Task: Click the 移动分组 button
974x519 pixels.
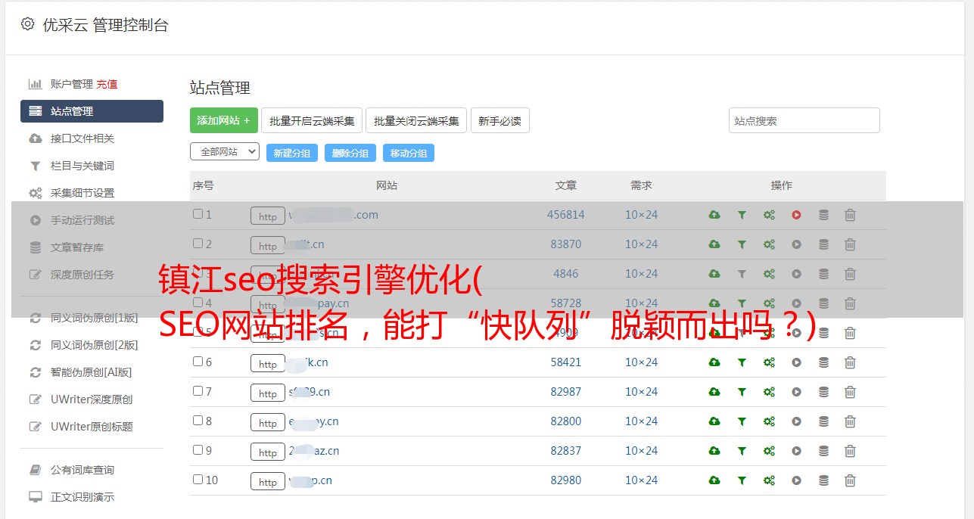Action: tap(409, 153)
